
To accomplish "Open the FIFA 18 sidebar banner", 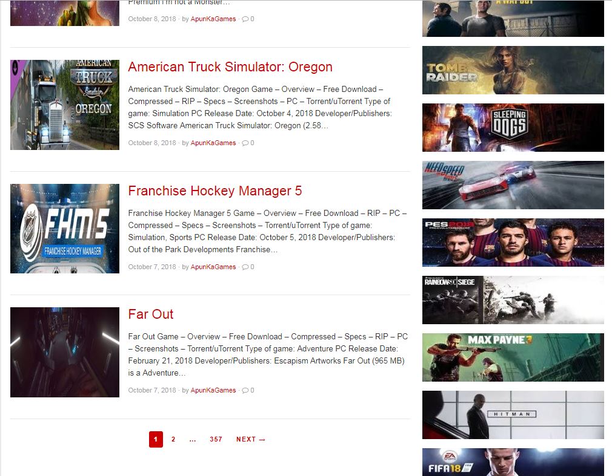I will (513, 462).
